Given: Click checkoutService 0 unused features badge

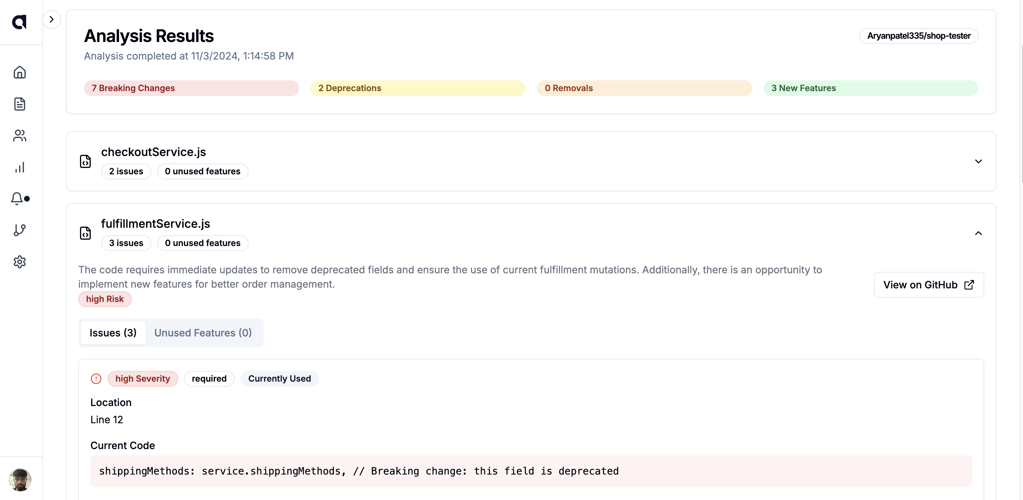Looking at the screenshot, I should [203, 171].
